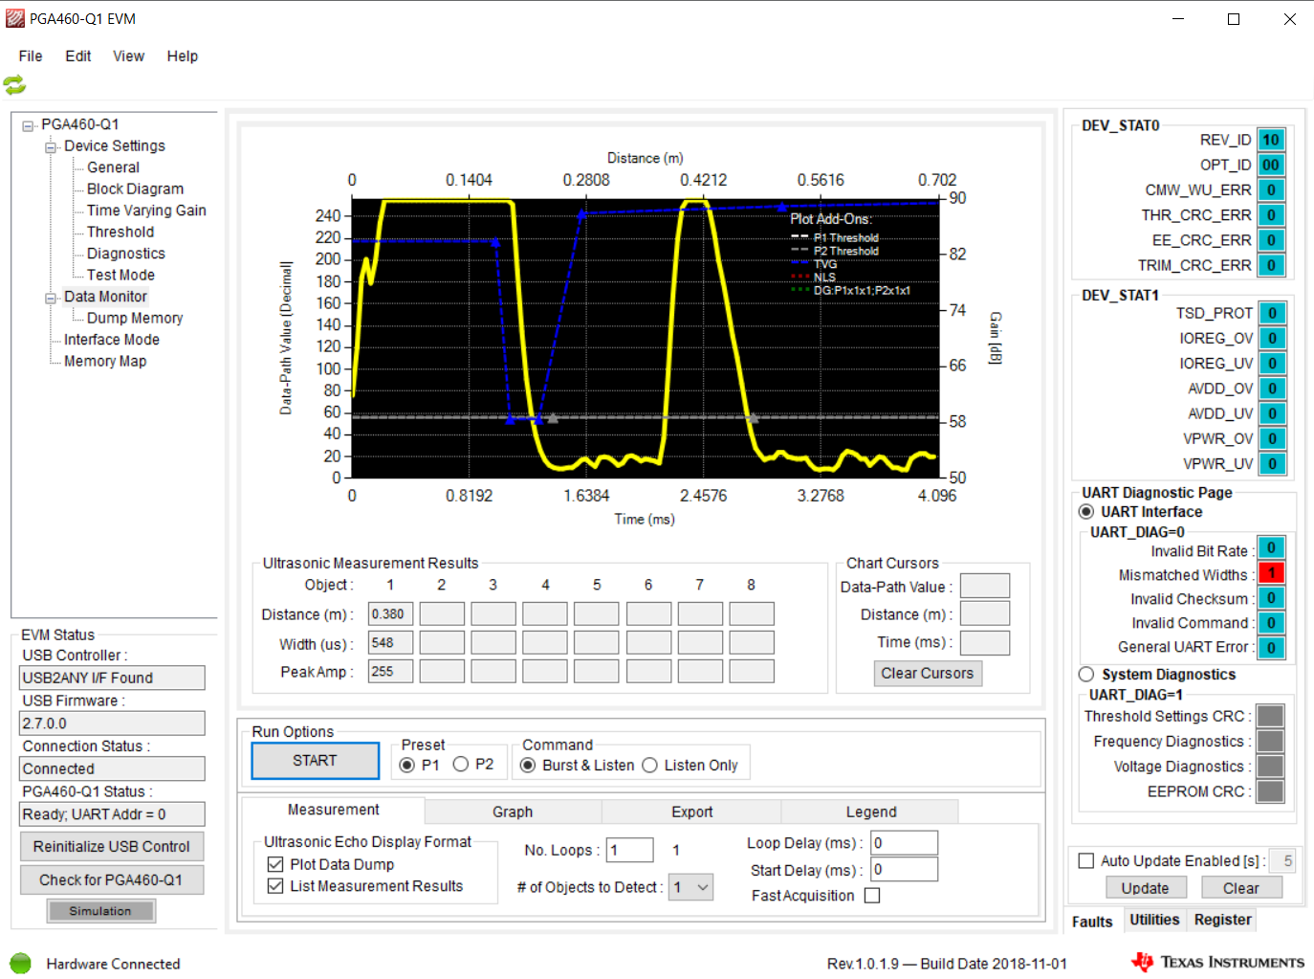
Task: Open the Help menu
Action: coord(183,56)
